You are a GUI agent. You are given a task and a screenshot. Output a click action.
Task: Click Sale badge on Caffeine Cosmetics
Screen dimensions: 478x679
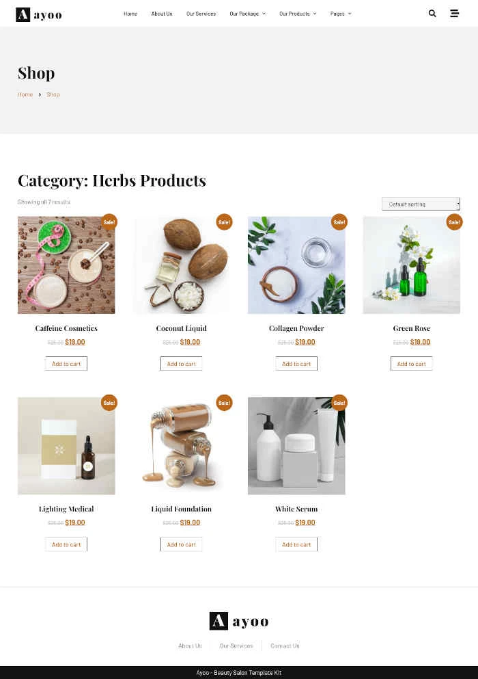(x=109, y=222)
